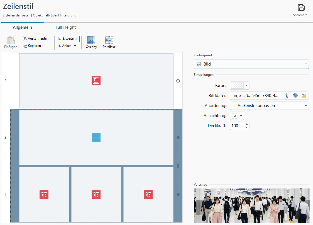The image size is (313, 225).
Task: Cut selection with the Ausschneiden scissors
Action: coord(25,38)
